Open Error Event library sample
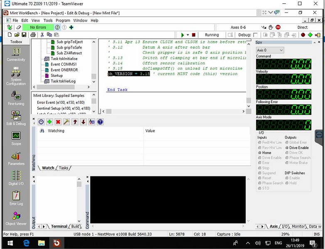The width and height of the screenshot is (325, 249). click(61, 102)
